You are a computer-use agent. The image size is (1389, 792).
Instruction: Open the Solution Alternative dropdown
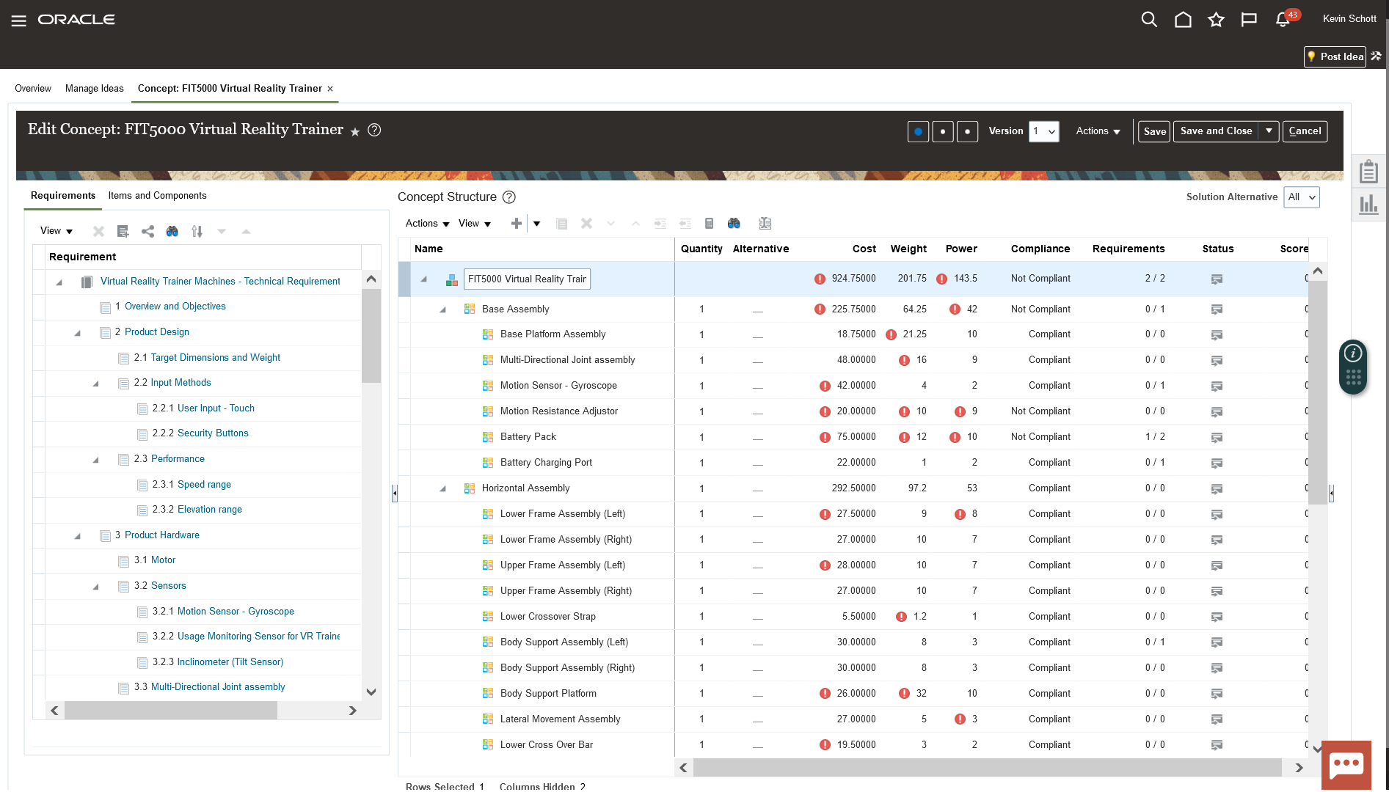[x=1301, y=197]
